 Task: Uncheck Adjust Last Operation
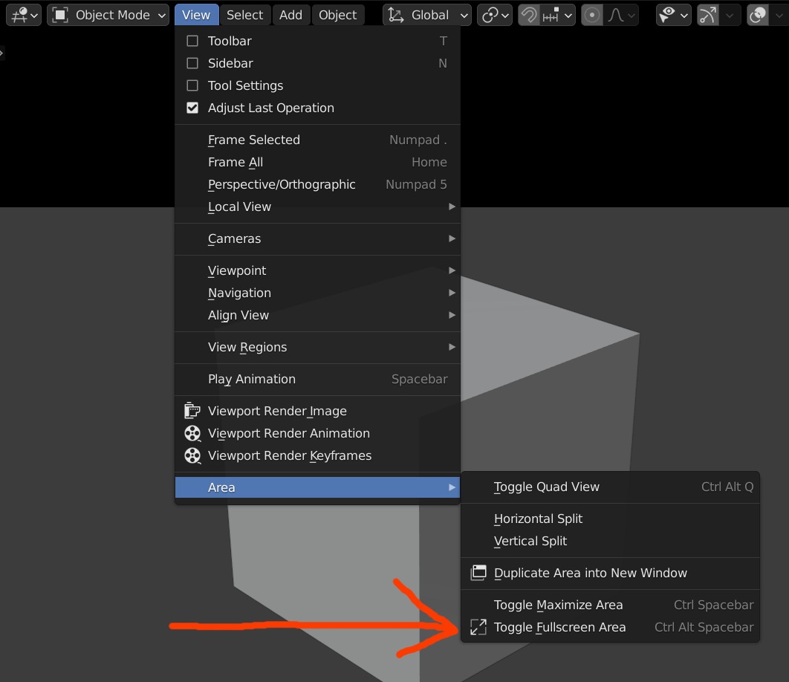(x=192, y=108)
